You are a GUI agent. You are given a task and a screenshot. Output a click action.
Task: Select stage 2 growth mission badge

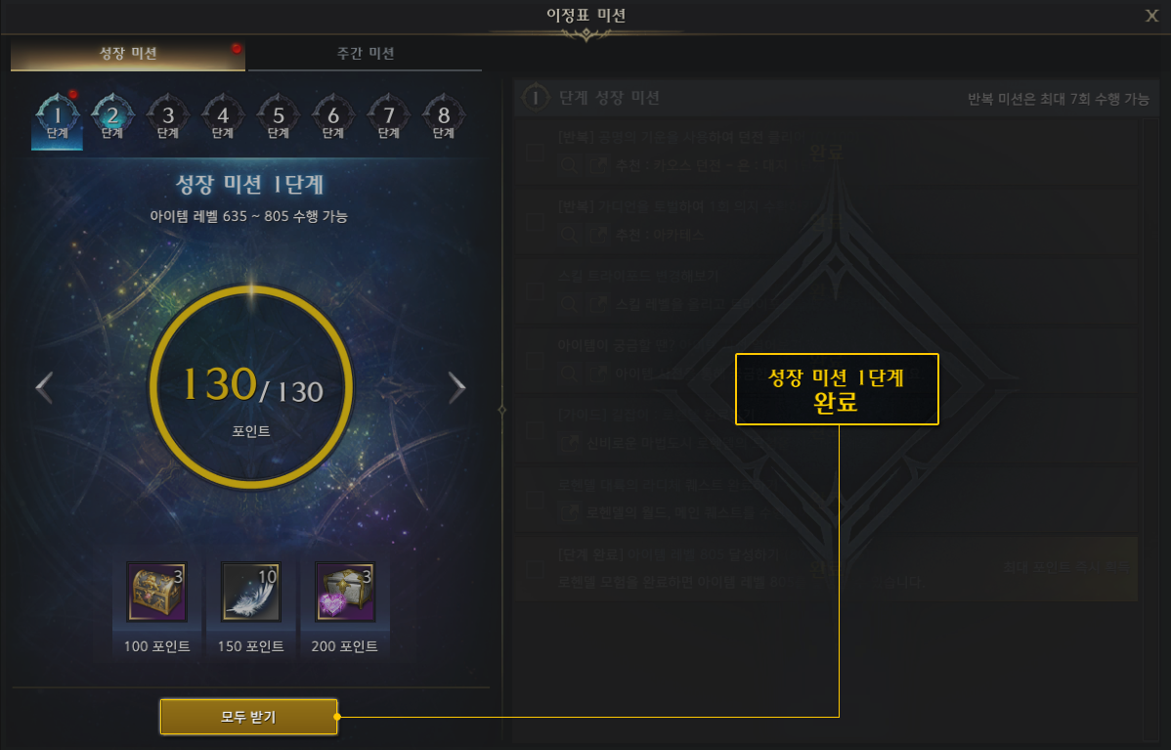pyautogui.click(x=112, y=117)
